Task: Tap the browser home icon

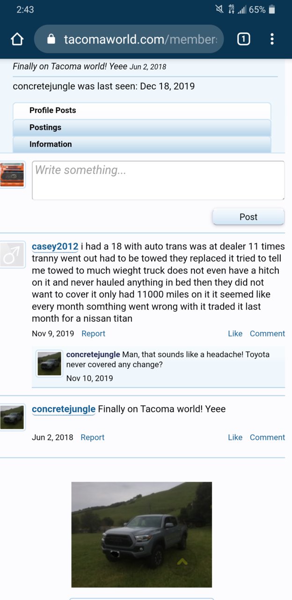Action: point(17,39)
